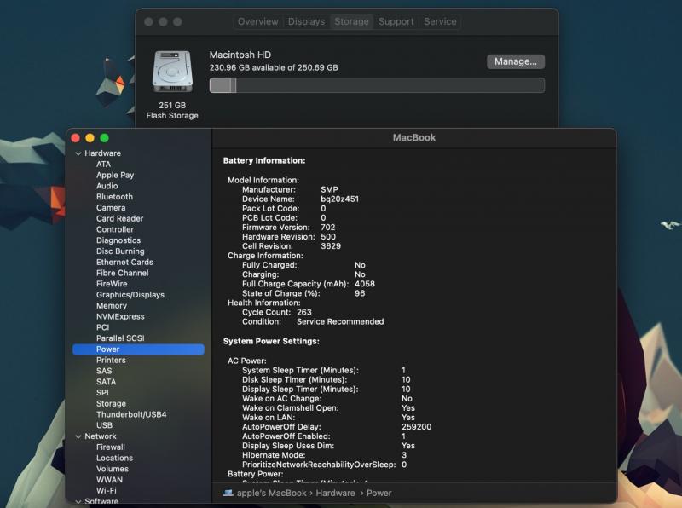Image resolution: width=682 pixels, height=508 pixels.
Task: Select SAS in sidebar
Action: 104,371
